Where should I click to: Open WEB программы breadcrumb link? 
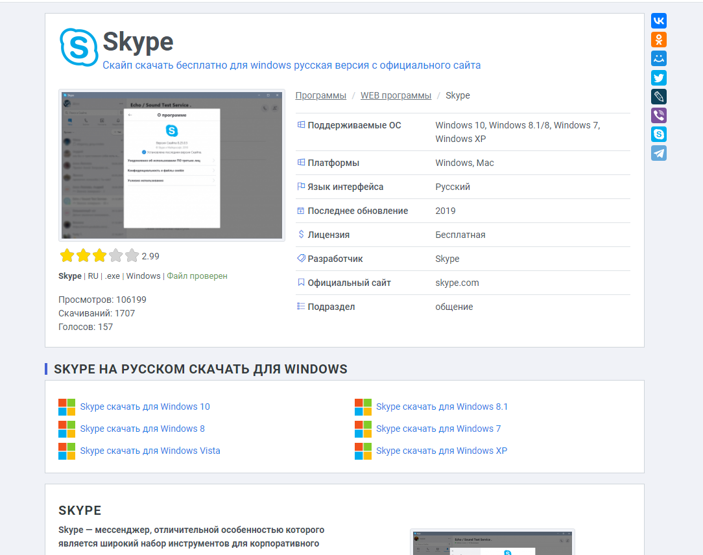click(x=396, y=95)
